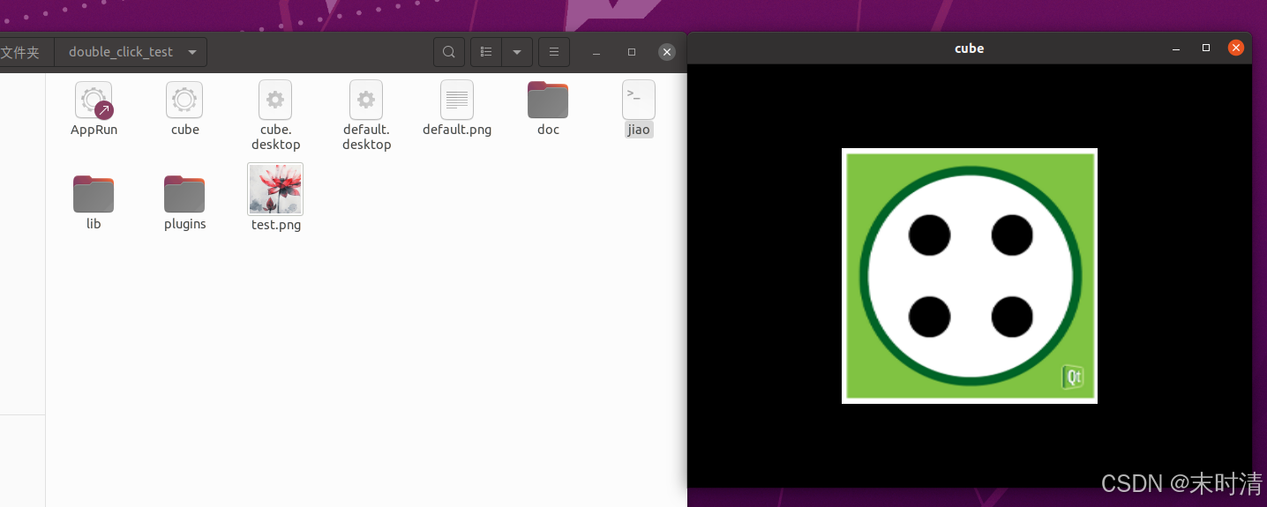Close the cube window

(1236, 48)
